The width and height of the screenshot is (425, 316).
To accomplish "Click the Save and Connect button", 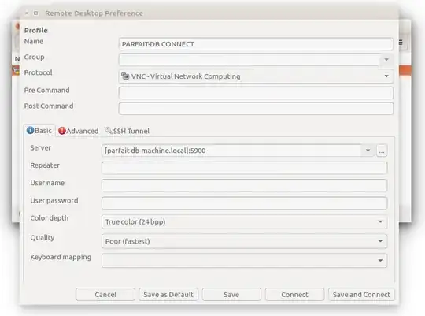I will click(361, 295).
